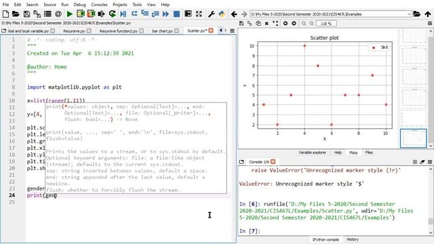Viewport: 434px width, 244px height.
Task: Switch to Recursive function2.py tab
Action: (118, 30)
